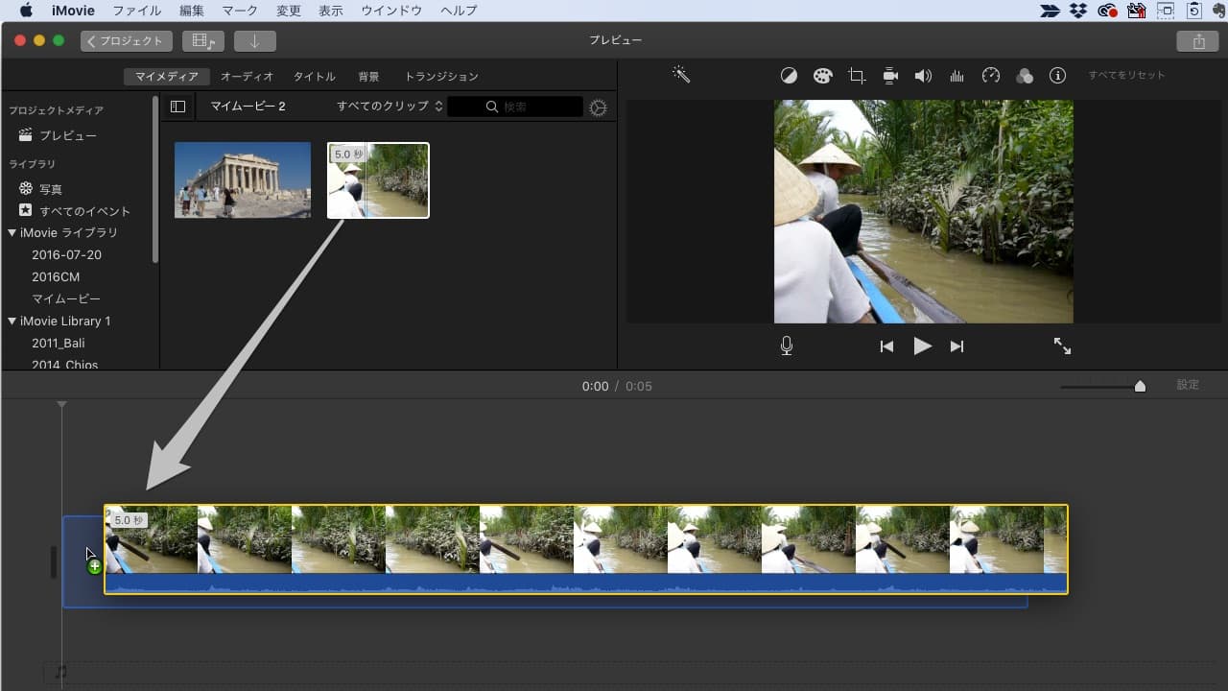Click Dropbox menu bar icon

point(1078,11)
